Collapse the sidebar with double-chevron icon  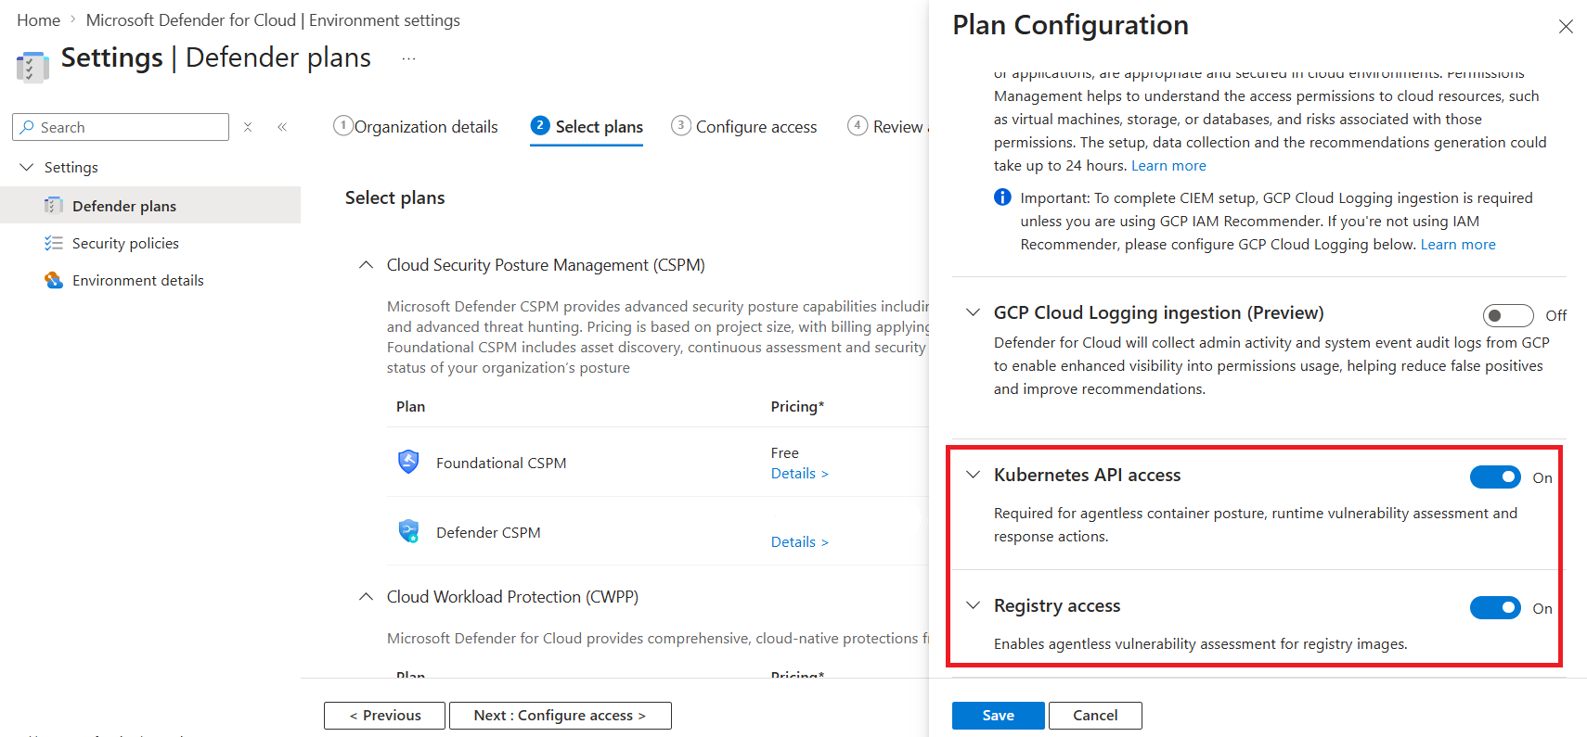(x=282, y=127)
